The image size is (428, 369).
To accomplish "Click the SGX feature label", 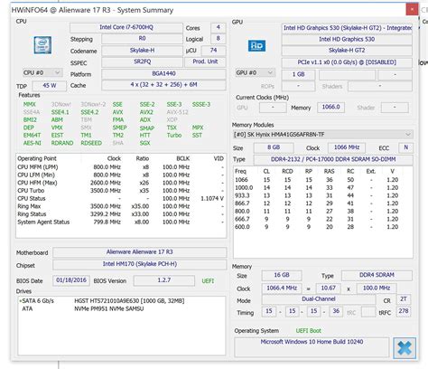I will click(x=144, y=143).
